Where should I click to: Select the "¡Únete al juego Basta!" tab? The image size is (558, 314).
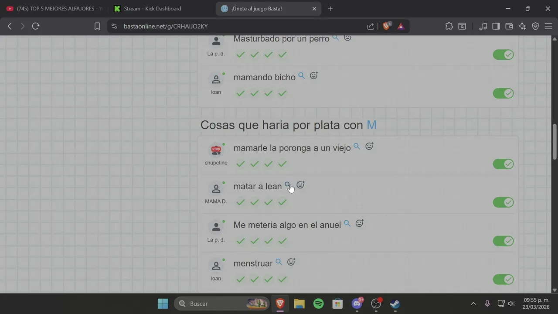coord(269,9)
